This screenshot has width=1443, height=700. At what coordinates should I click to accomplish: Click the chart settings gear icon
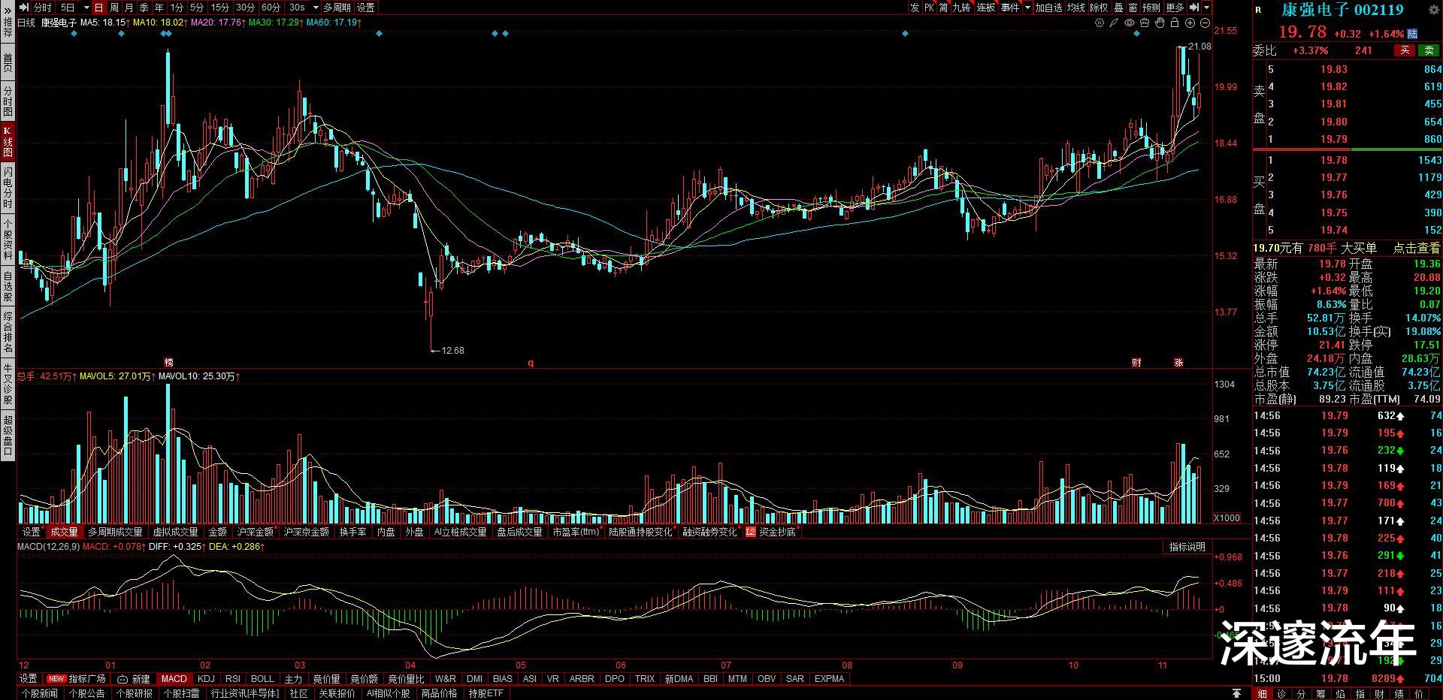pos(1100,23)
